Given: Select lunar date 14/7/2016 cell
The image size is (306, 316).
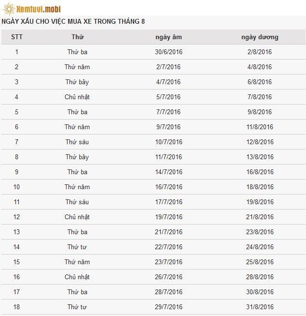Looking at the screenshot, I should (x=168, y=172).
